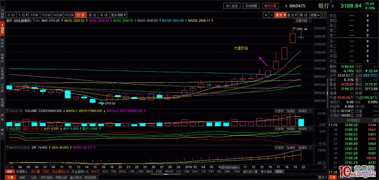
Task: Toggle the 成交量 indicator on the bottom bar
Action: 35,171
